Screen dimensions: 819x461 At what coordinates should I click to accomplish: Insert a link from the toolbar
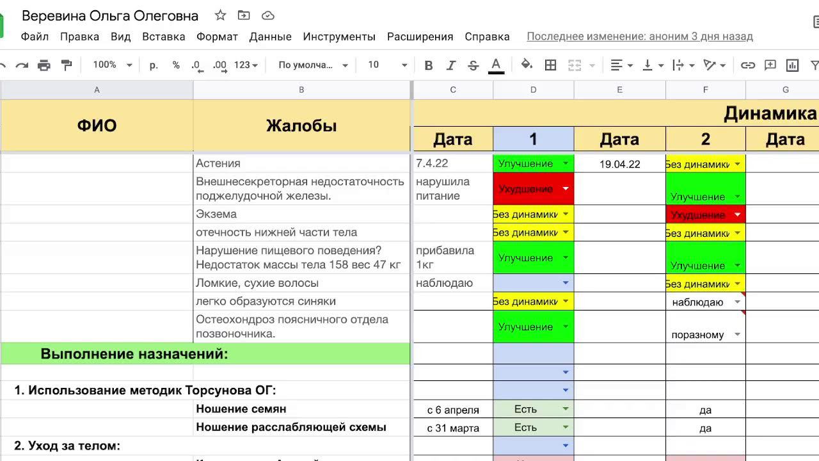point(748,65)
